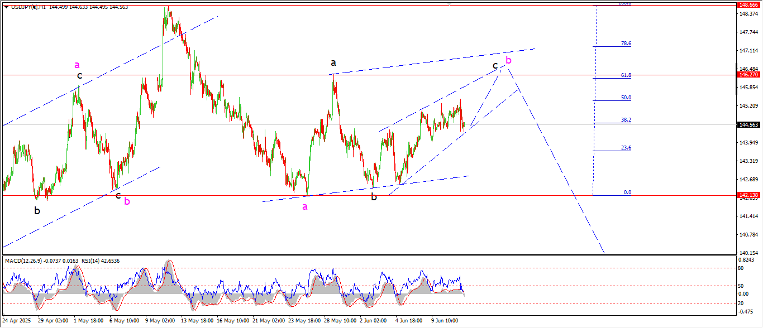The image size is (763, 328).
Task: Click the '28 May 10:00' time axis label
Action: (341, 321)
